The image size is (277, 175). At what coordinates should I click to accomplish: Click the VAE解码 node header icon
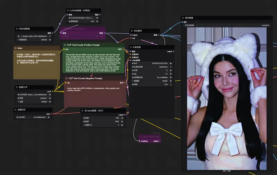pyautogui.click(x=132, y=31)
